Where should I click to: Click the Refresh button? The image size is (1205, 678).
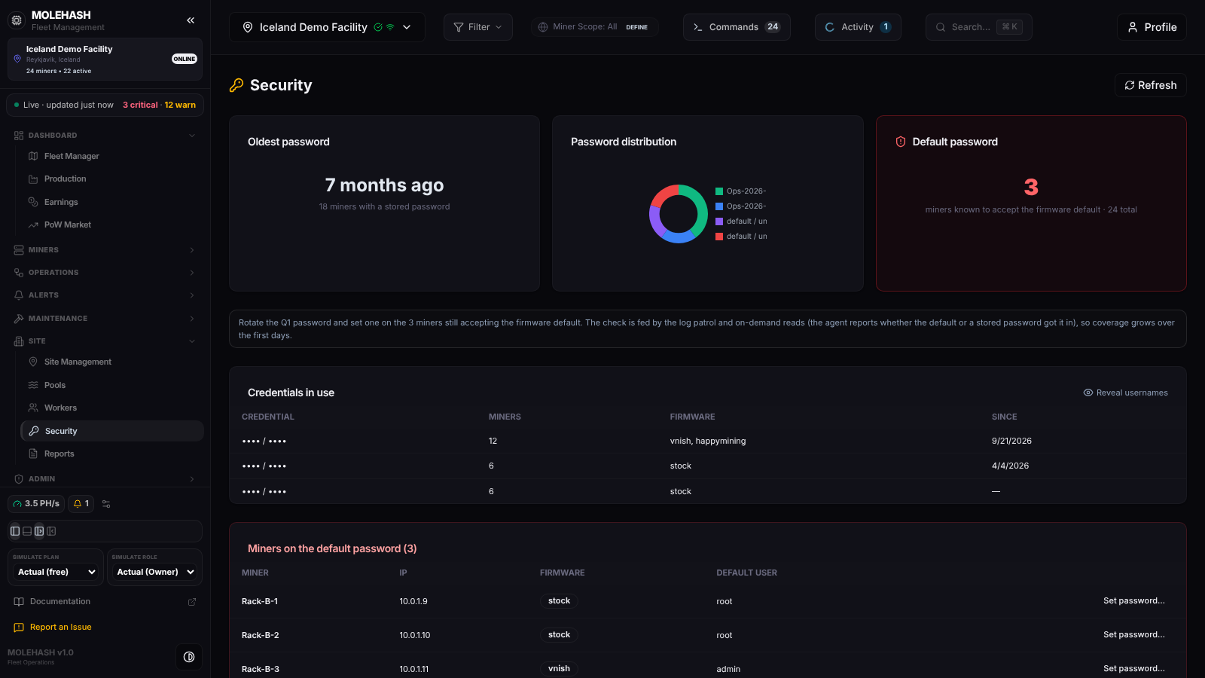(x=1150, y=85)
